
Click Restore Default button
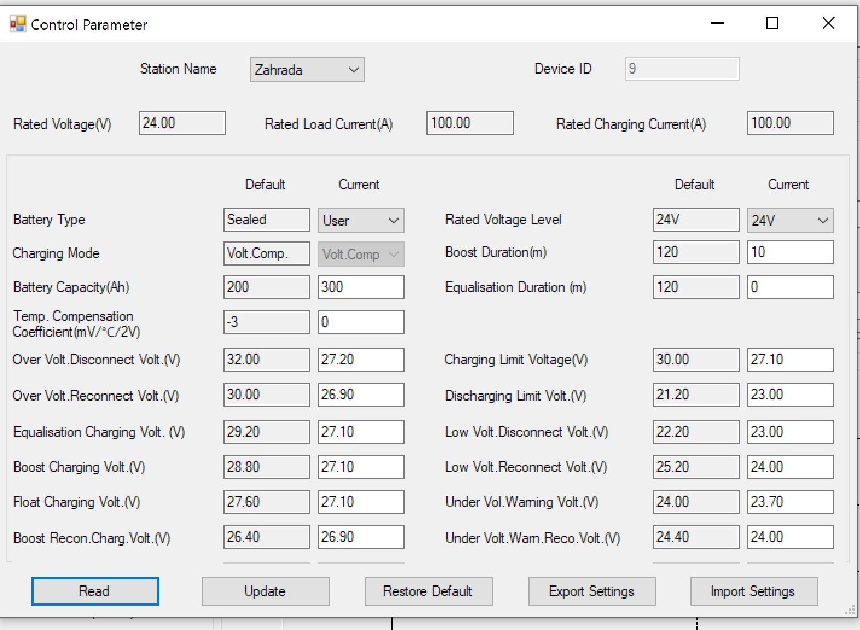pyautogui.click(x=428, y=591)
